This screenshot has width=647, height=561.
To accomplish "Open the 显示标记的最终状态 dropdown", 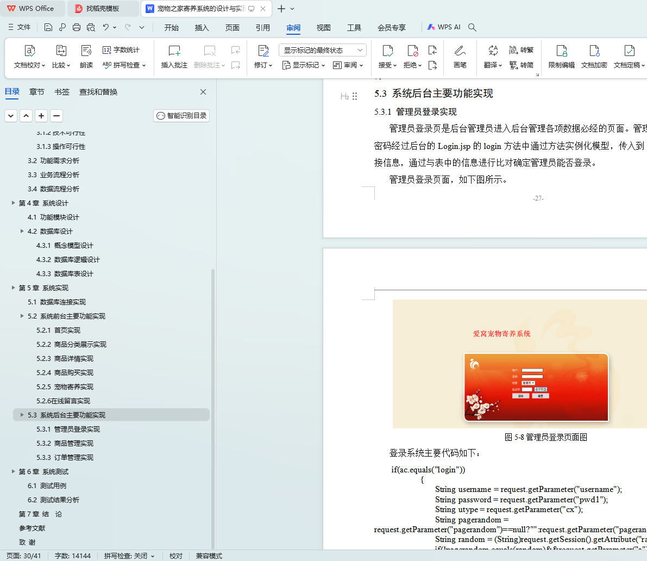I will click(323, 50).
